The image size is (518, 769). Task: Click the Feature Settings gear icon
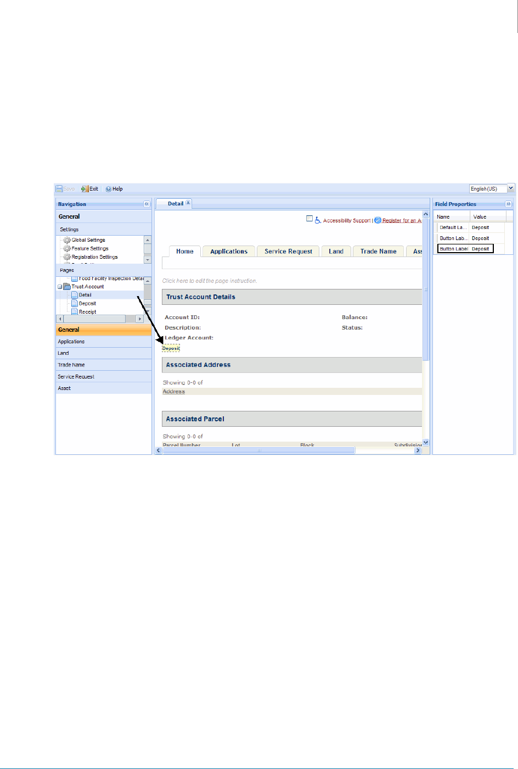[67, 248]
